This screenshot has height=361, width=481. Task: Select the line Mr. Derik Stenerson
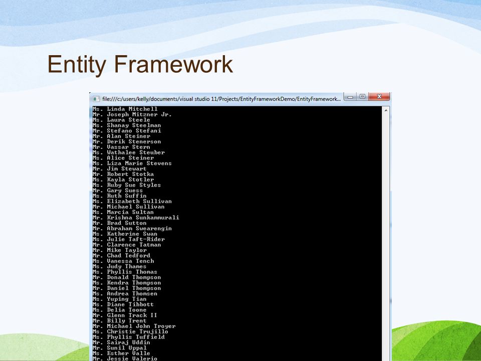point(127,141)
